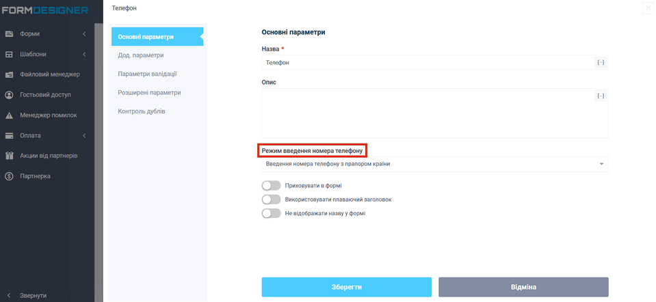Click the Відміна button
The height and width of the screenshot is (302, 656).
523,287
